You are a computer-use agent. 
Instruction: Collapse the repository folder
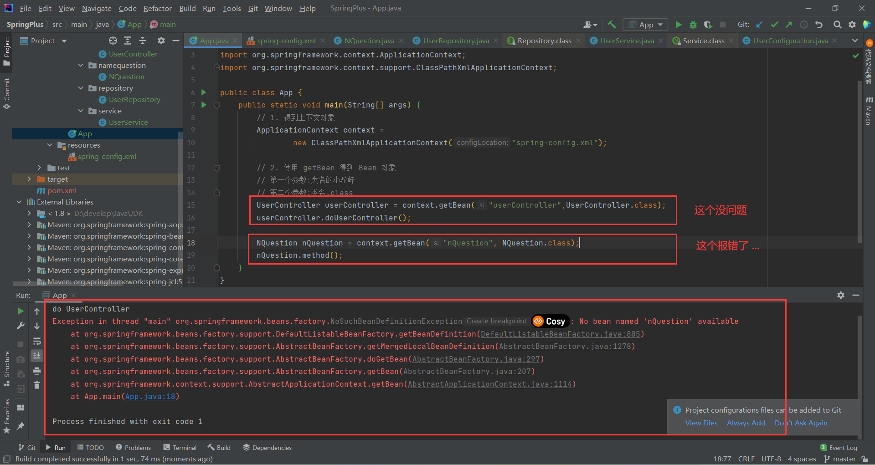pyautogui.click(x=81, y=88)
